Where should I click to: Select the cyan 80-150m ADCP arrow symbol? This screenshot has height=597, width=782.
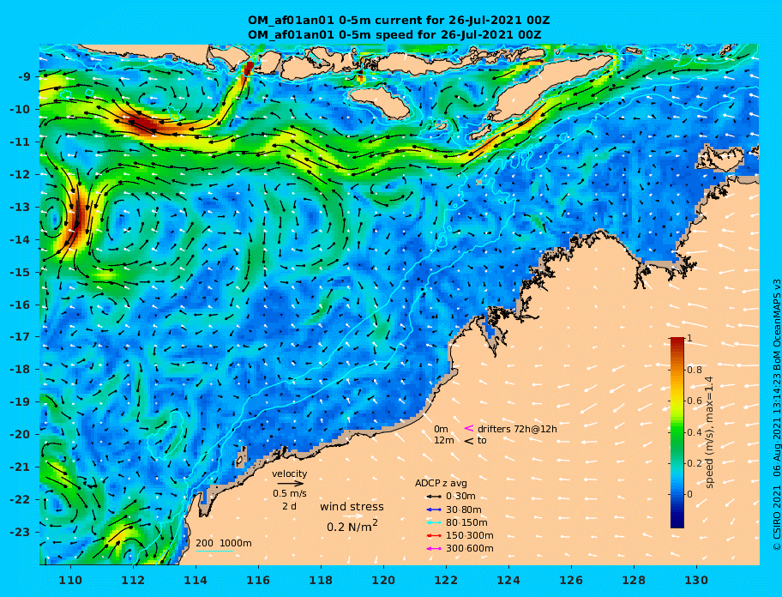tap(434, 522)
